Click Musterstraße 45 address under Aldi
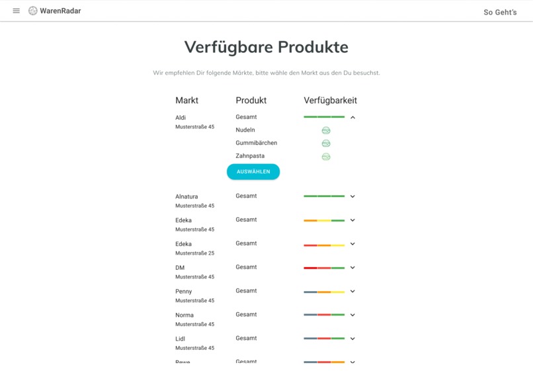The width and height of the screenshot is (533, 379). coord(195,127)
